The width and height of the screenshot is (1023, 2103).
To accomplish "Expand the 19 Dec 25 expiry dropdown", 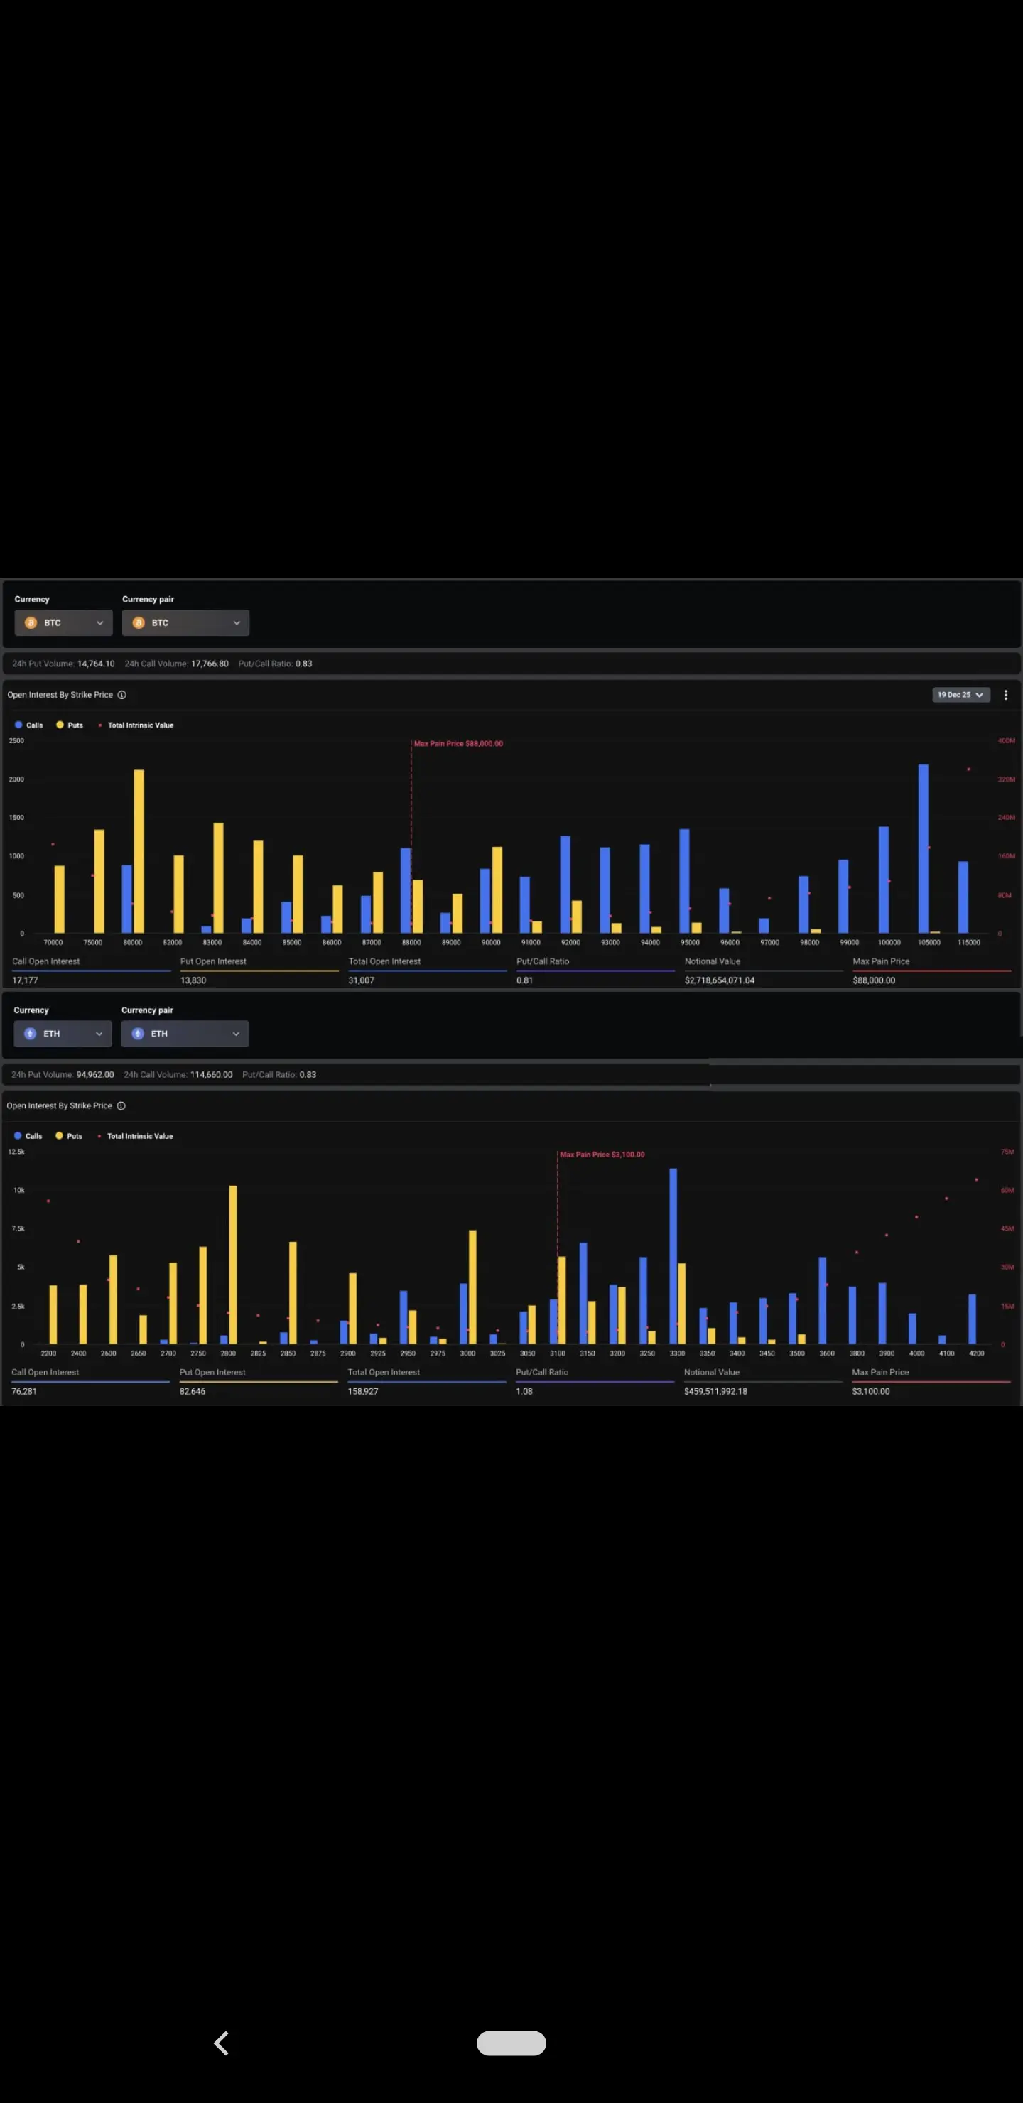I will (960, 695).
